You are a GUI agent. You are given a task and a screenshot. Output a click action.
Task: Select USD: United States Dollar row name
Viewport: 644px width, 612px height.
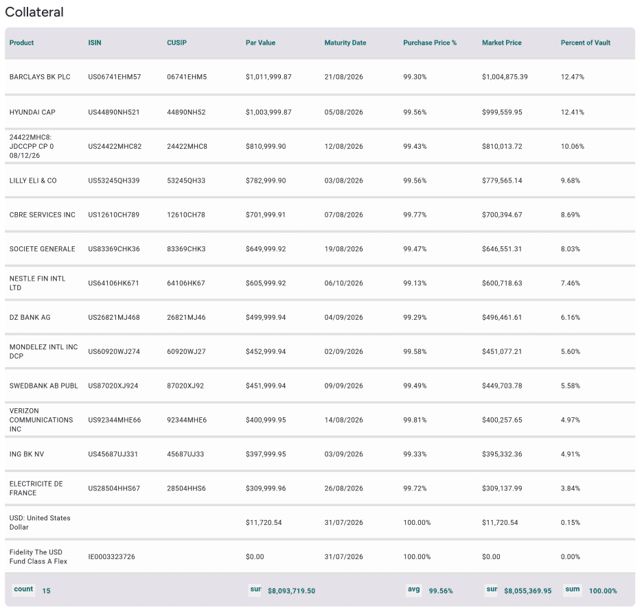point(40,523)
